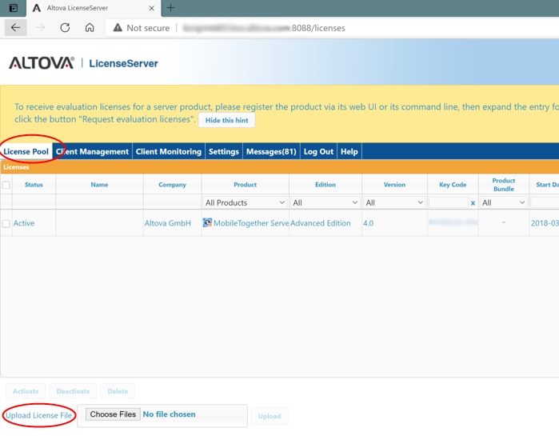Image resolution: width=559 pixels, height=436 pixels.
Task: Switch to the Client Management tab
Action: point(92,151)
